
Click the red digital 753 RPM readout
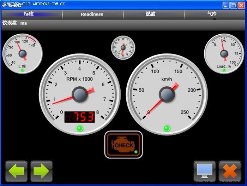pyautogui.click(x=80, y=117)
